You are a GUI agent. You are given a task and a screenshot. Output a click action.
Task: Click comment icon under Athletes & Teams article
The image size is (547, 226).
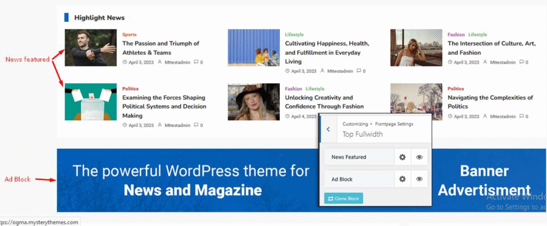pos(196,63)
